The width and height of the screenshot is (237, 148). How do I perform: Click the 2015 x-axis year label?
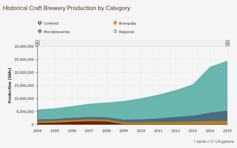tap(227, 131)
